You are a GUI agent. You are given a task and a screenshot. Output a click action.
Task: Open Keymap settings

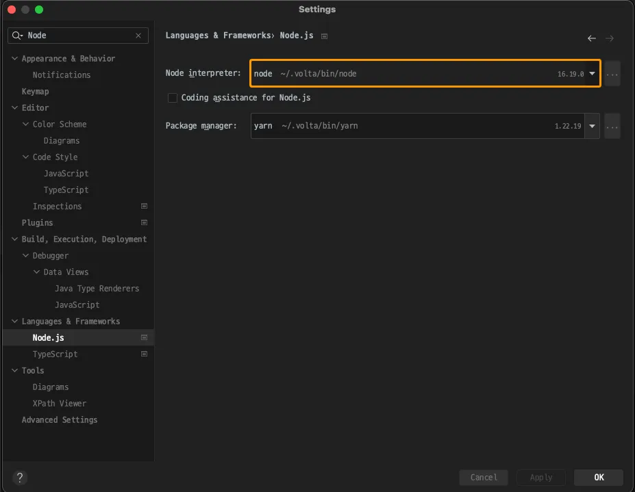coord(35,92)
